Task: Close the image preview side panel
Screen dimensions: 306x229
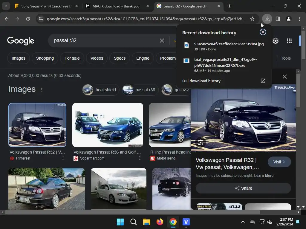Action: coord(285,77)
